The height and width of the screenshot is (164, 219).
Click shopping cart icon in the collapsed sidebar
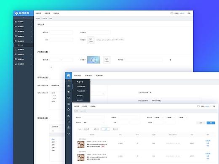[x=69, y=122]
